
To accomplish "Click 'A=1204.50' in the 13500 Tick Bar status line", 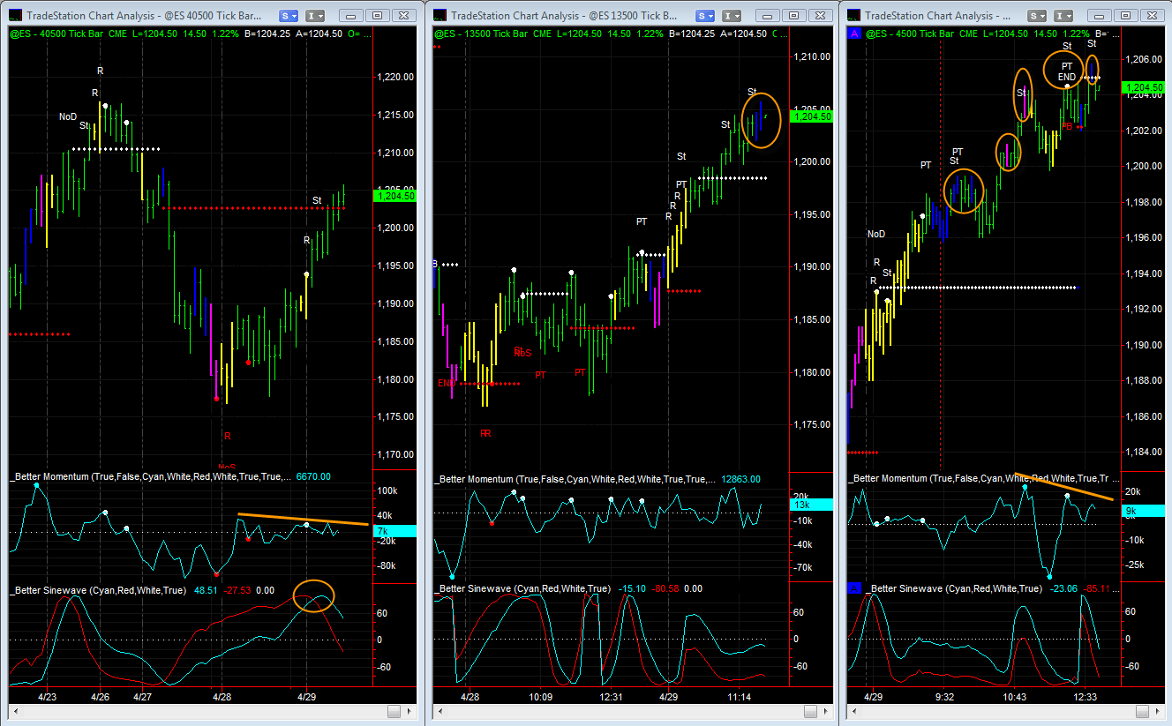I will click(744, 34).
